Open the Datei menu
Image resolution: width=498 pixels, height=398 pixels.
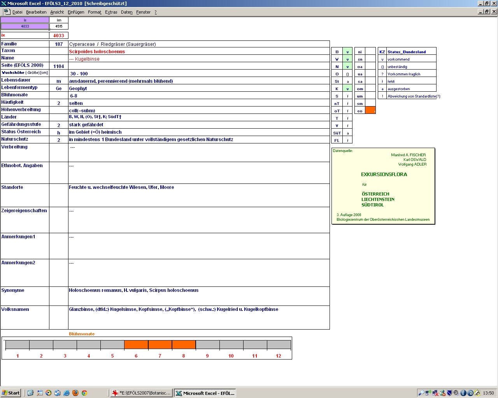tap(18, 12)
